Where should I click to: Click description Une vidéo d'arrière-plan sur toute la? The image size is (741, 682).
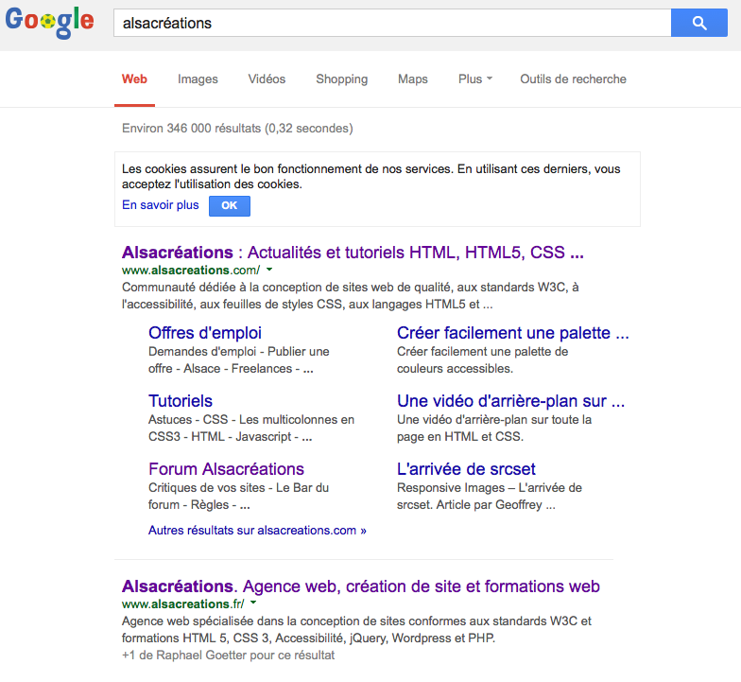493,428
